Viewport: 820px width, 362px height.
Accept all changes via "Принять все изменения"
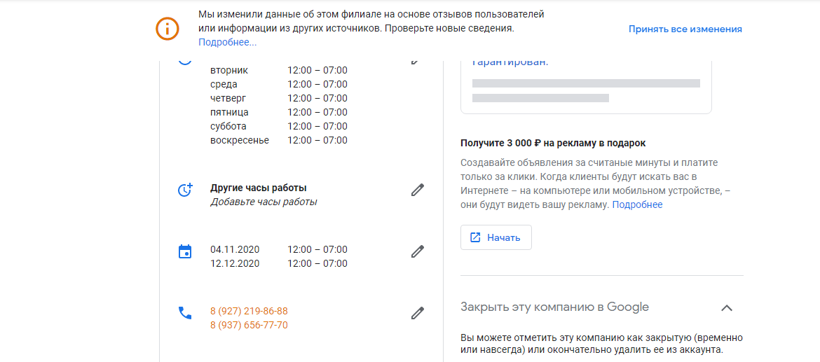(685, 29)
